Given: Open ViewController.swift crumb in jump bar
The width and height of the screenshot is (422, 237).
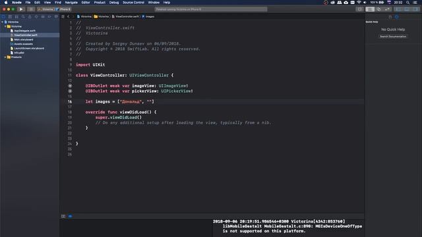Looking at the screenshot, I should [125, 16].
